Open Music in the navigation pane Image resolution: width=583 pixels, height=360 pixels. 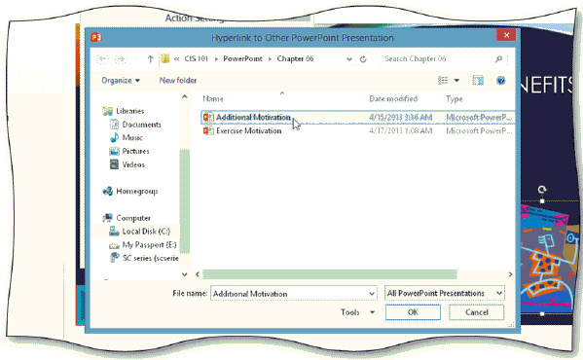click(x=132, y=138)
